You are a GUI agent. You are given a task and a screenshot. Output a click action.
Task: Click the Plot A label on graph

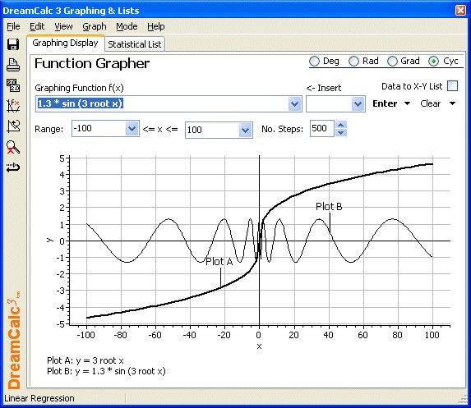[219, 262]
